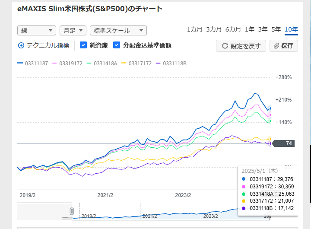Uncheck the 分配金込基準価額 checkbox
The width and height of the screenshot is (311, 229).
click(117, 45)
